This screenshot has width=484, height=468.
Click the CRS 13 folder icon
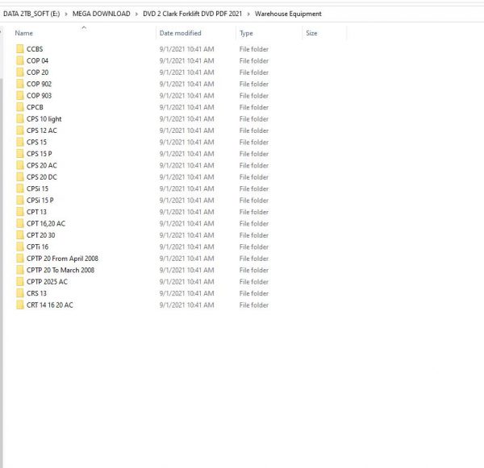pos(20,293)
